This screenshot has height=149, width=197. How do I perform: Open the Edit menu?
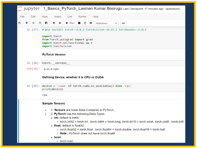coord(33,16)
